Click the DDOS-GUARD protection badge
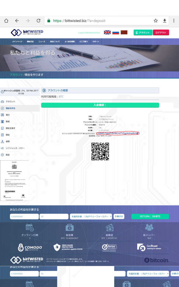This screenshot has width=179, height=287. (68, 247)
